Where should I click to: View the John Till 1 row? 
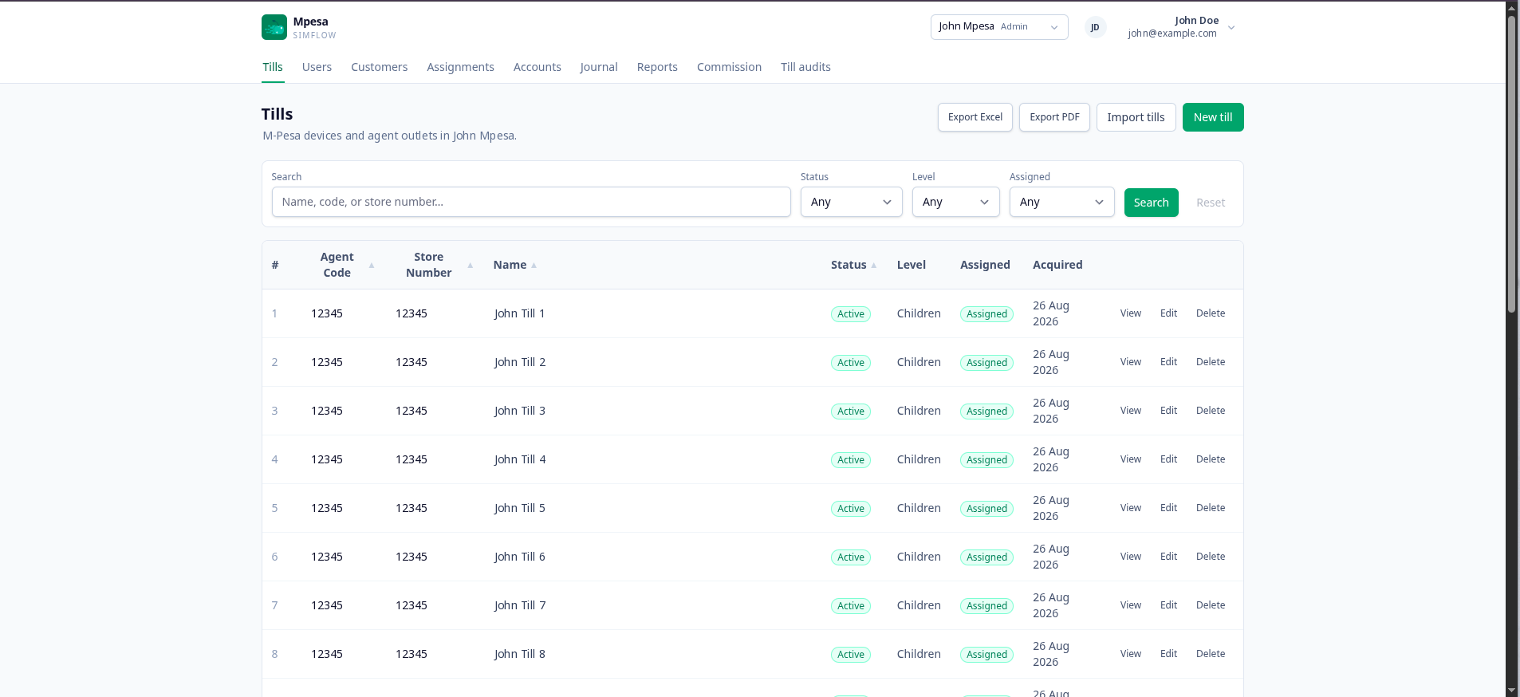click(x=1131, y=313)
